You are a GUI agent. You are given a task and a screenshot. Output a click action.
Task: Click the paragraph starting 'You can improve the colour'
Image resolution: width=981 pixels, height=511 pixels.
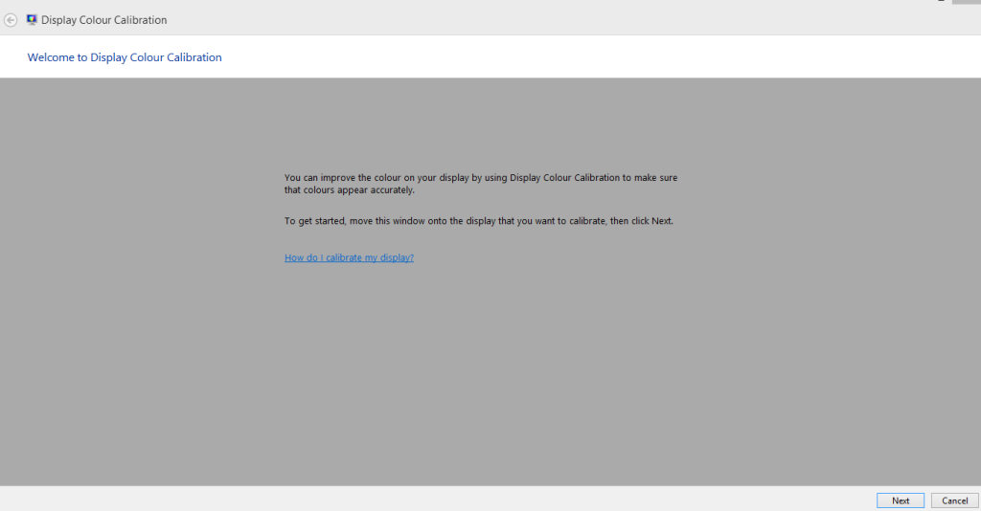[481, 184]
